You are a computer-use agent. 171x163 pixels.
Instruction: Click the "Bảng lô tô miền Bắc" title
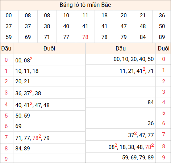point(85,5)
